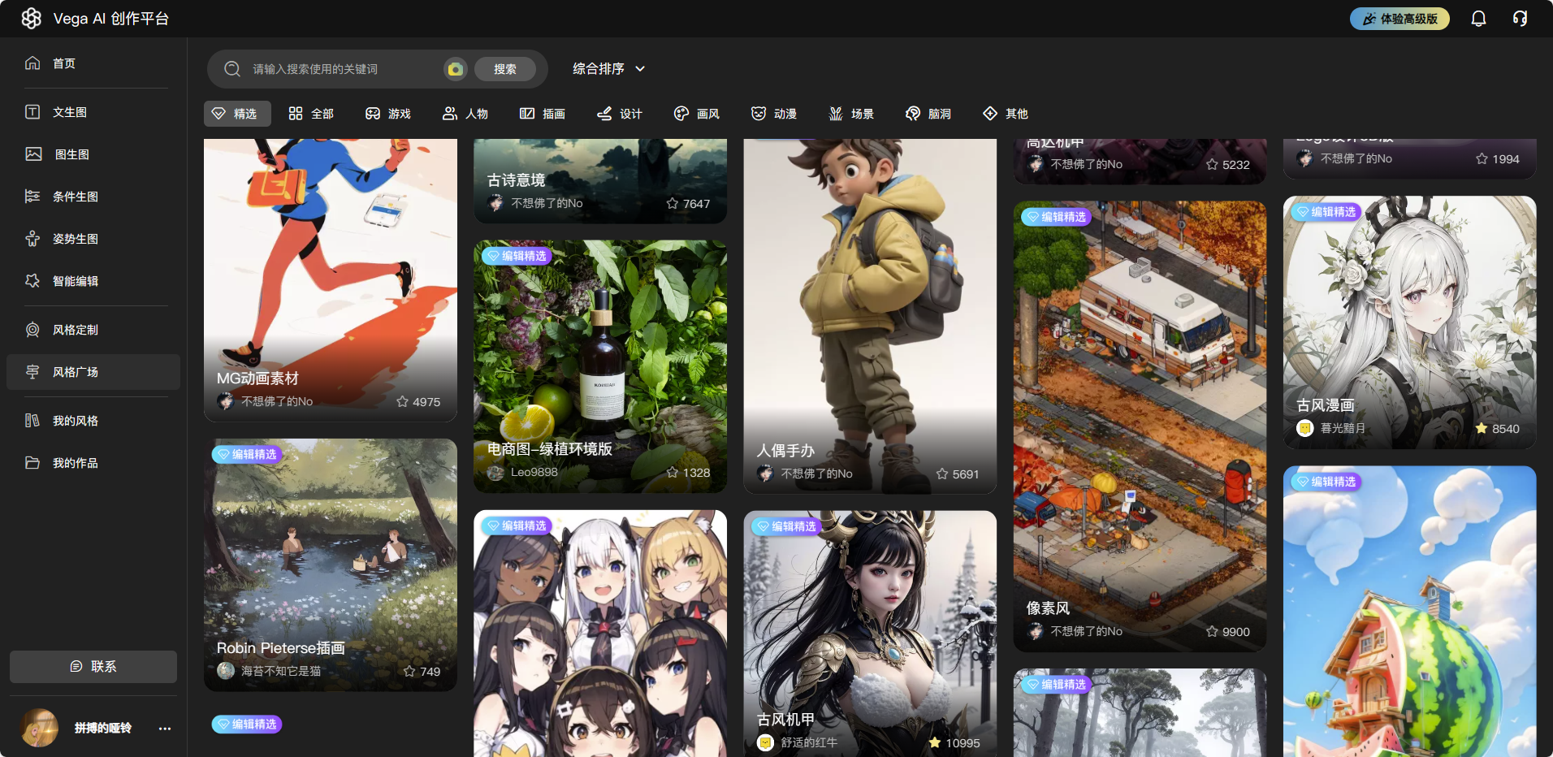Open 文生图 text-to-image

93,112
